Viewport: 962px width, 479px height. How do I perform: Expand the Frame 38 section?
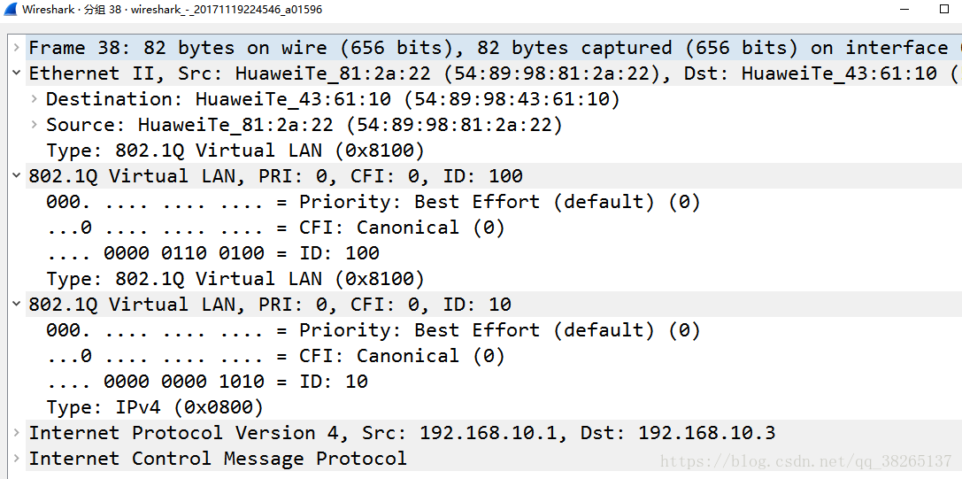tap(16, 47)
